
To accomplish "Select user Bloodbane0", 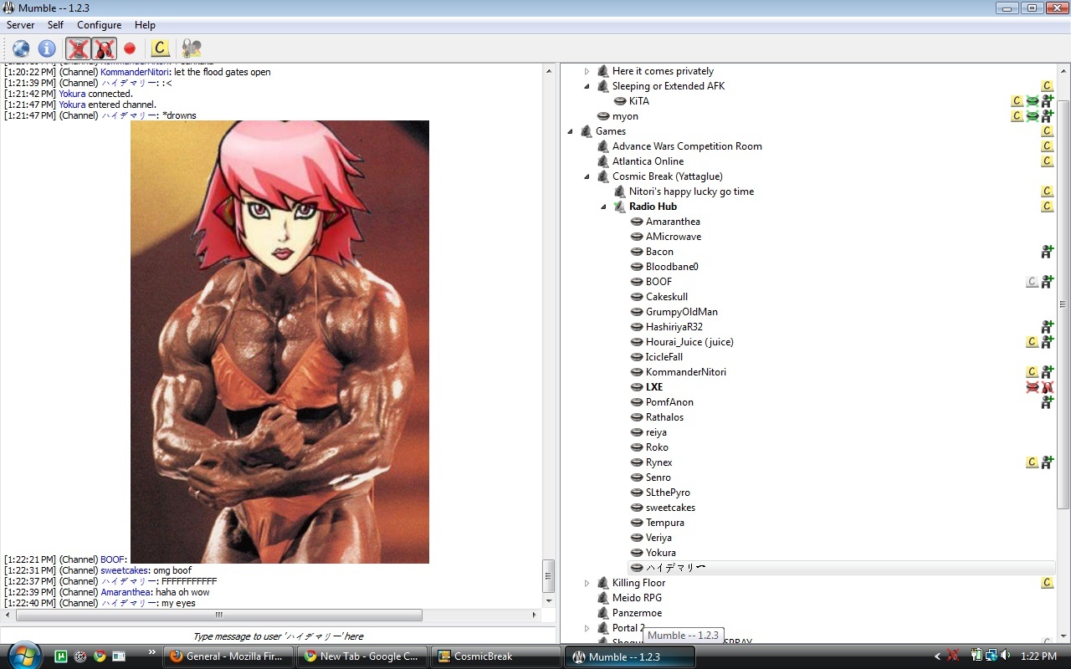I will (672, 267).
